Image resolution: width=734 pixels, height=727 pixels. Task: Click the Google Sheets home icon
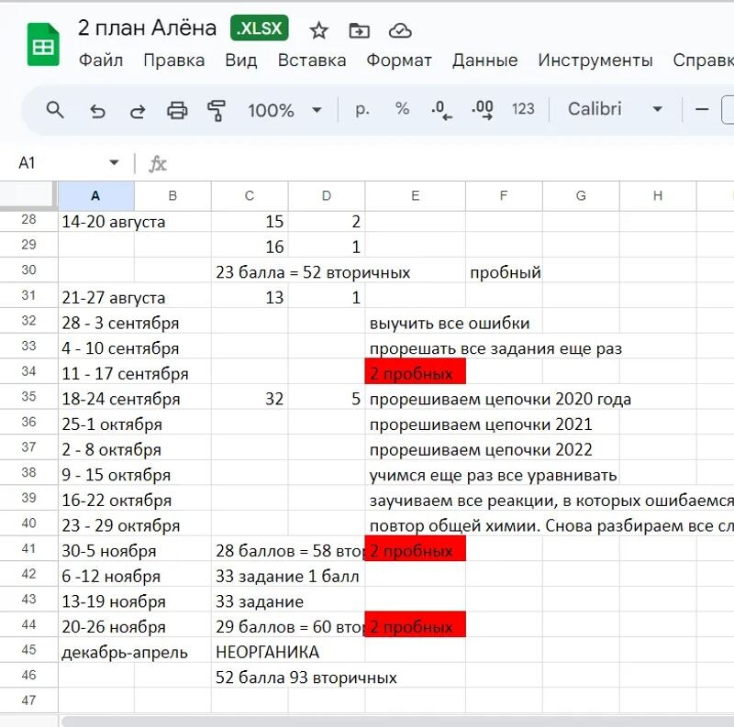point(42,43)
